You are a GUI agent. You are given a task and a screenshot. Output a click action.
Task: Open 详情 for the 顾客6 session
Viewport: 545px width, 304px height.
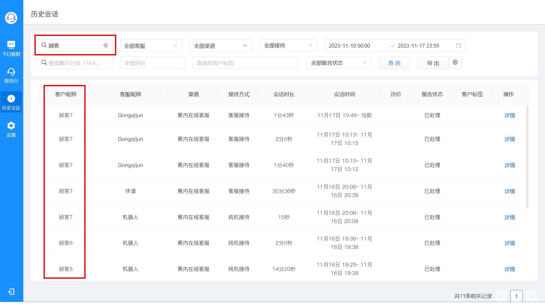[x=510, y=243]
